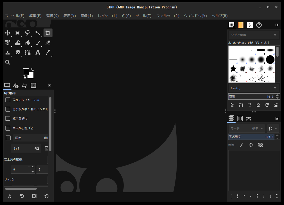Viewport: 284px width, 205px height.
Task: Open the tool options panel configuration menu
Action: pyautogui.click(x=50, y=86)
